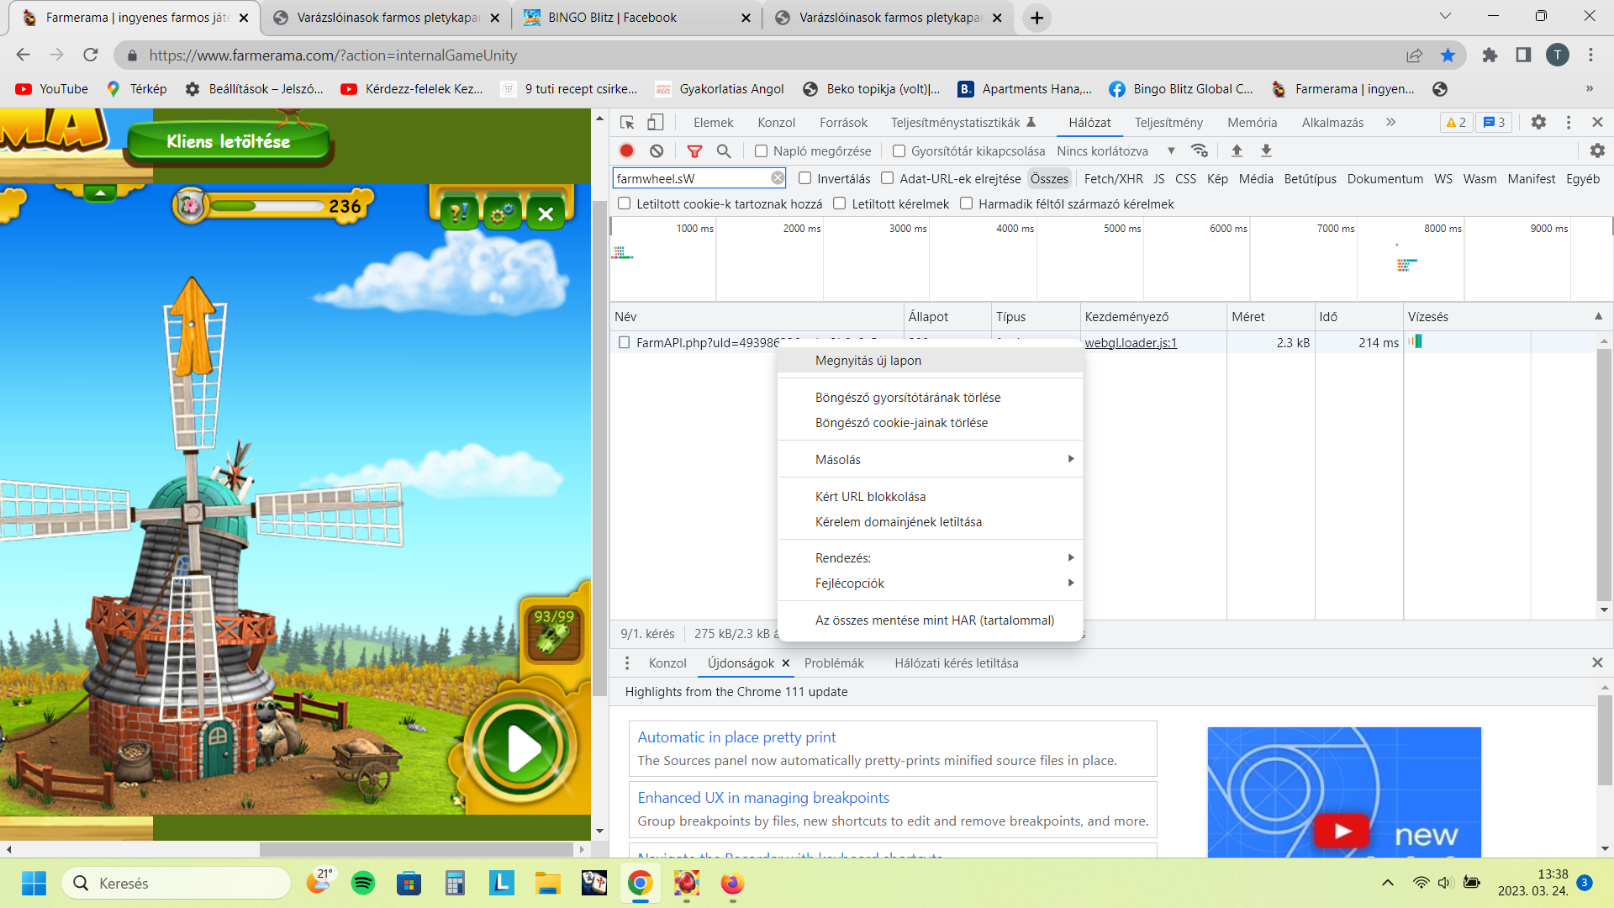
Task: Select Megnyitás új lapon menu entry
Action: (x=868, y=361)
